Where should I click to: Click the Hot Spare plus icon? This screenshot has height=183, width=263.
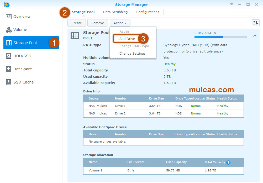coord(9,69)
